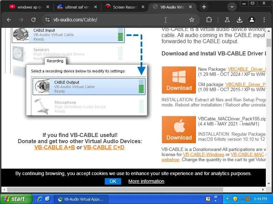273x204 pixels.
Task: Open the profile avatar icon
Action: tap(252, 20)
